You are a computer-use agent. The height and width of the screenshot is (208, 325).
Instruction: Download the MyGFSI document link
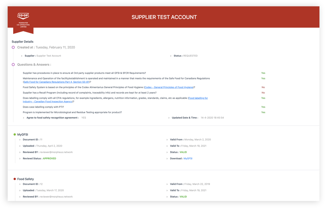[188, 159]
